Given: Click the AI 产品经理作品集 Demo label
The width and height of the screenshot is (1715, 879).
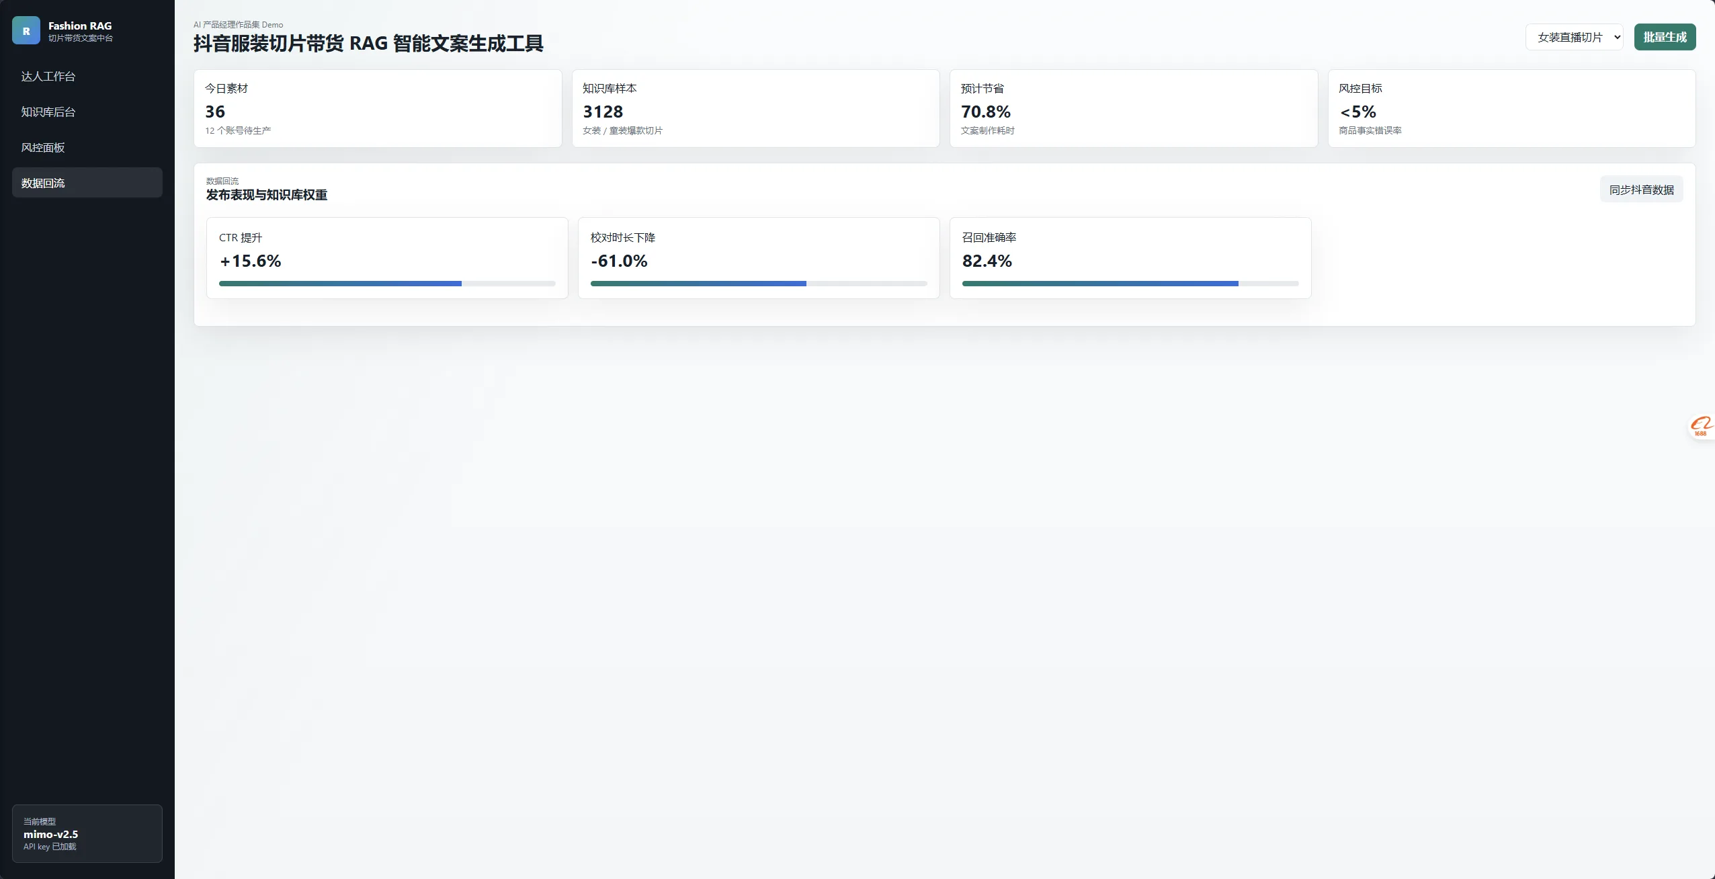Looking at the screenshot, I should tap(239, 25).
